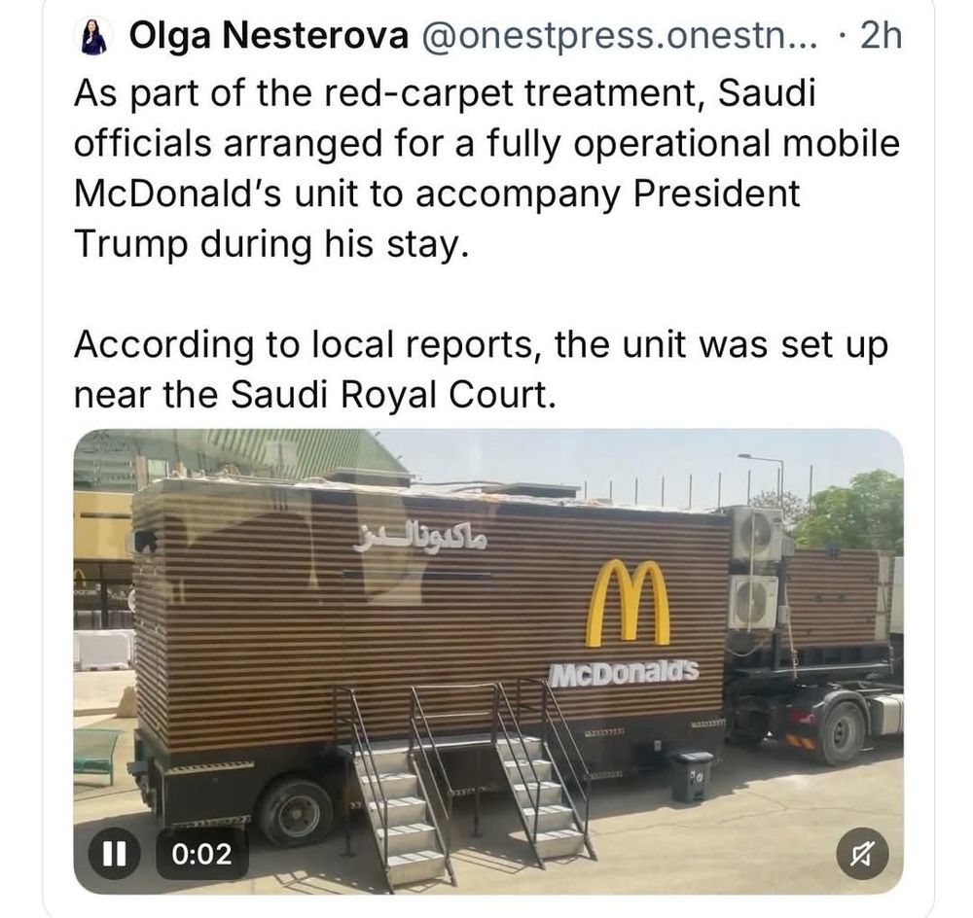This screenshot has width=973, height=918.
Task: Click the Arabic McDonald's sign on the trailer
Action: click(419, 538)
